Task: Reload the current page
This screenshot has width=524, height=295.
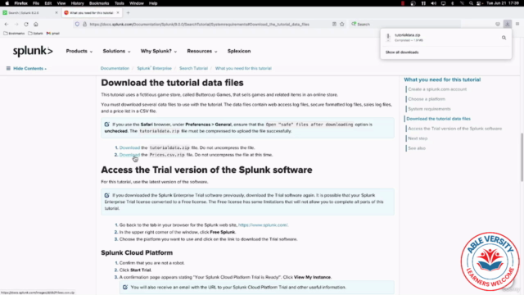Action: (26, 24)
